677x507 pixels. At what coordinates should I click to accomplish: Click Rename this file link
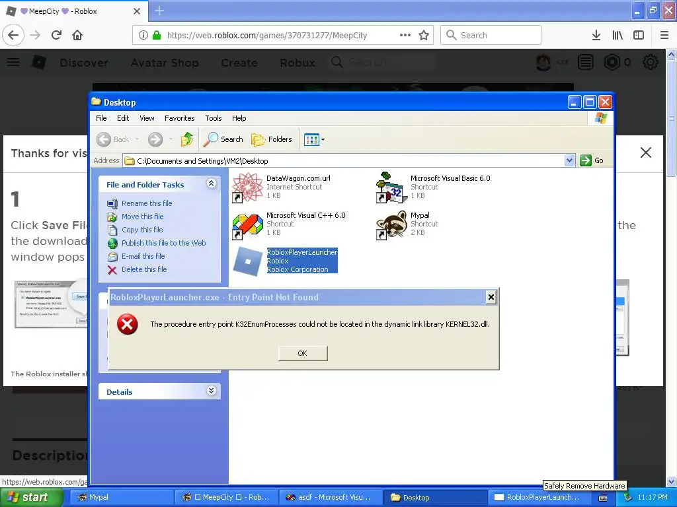click(x=147, y=203)
